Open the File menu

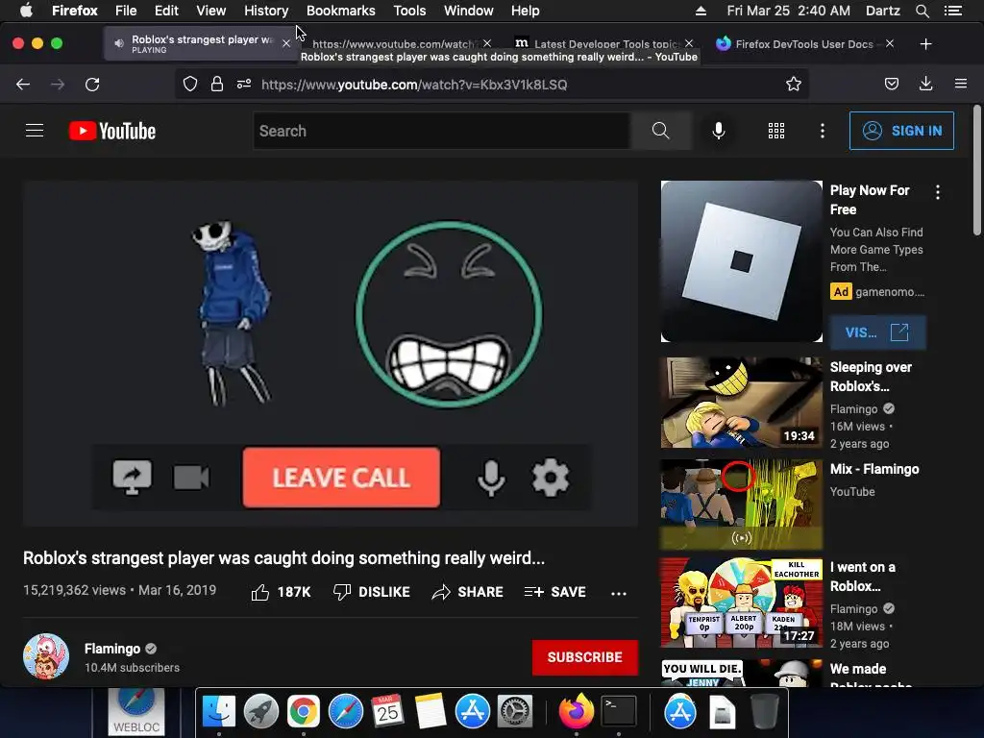(x=126, y=11)
